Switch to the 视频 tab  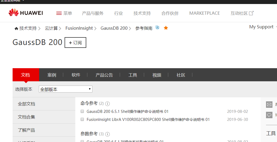157,75
